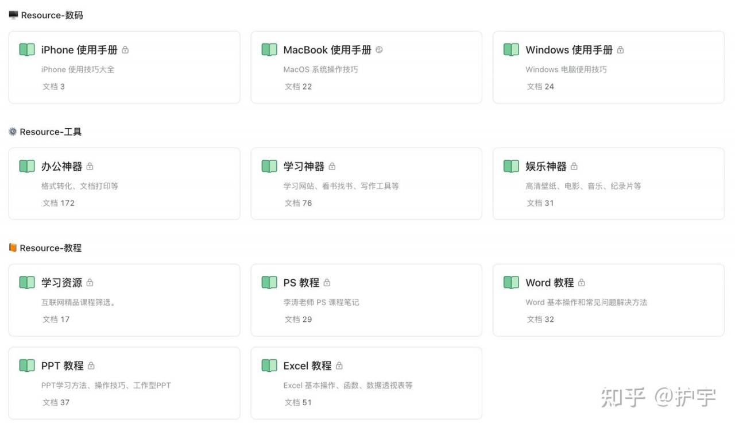Click the description Word 基本操作和常见问题解决方法
735x427 pixels.
[586, 302]
